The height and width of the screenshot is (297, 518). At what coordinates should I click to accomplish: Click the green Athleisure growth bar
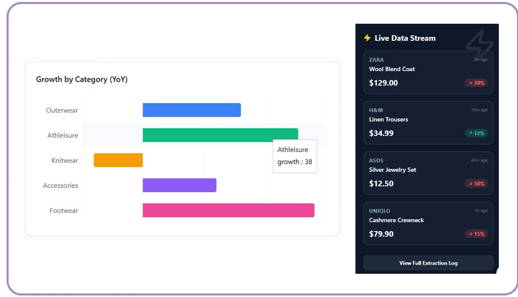pos(220,135)
